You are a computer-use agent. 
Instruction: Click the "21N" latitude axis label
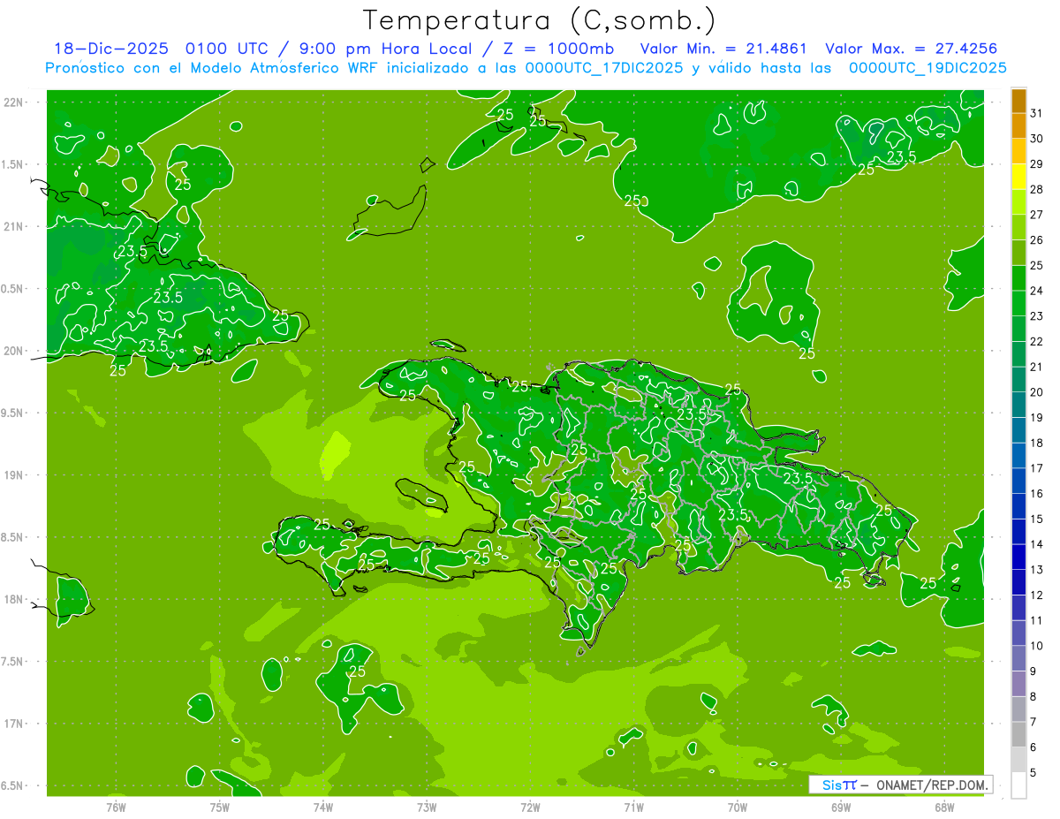point(12,226)
